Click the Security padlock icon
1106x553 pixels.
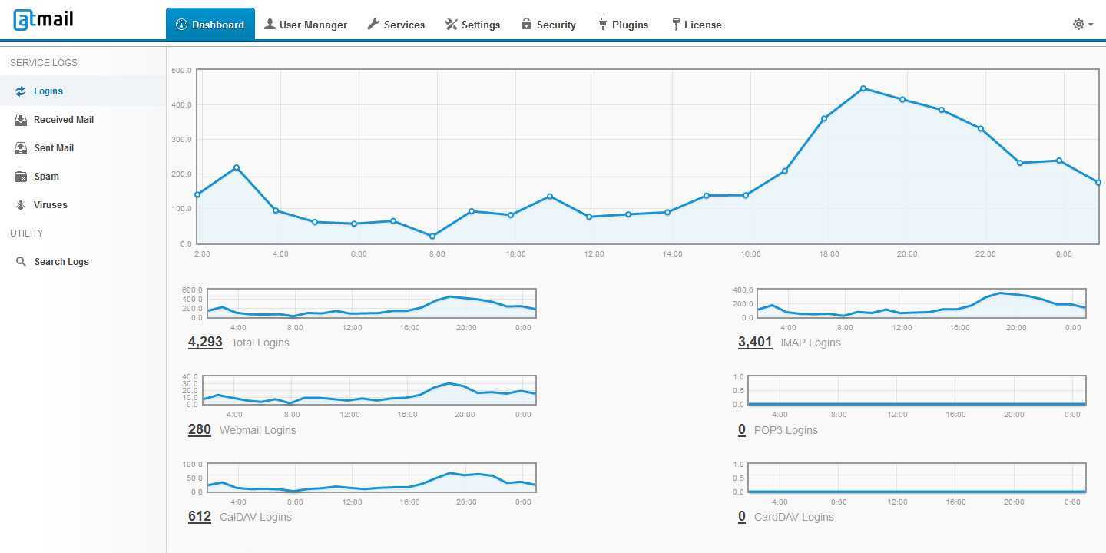point(526,24)
